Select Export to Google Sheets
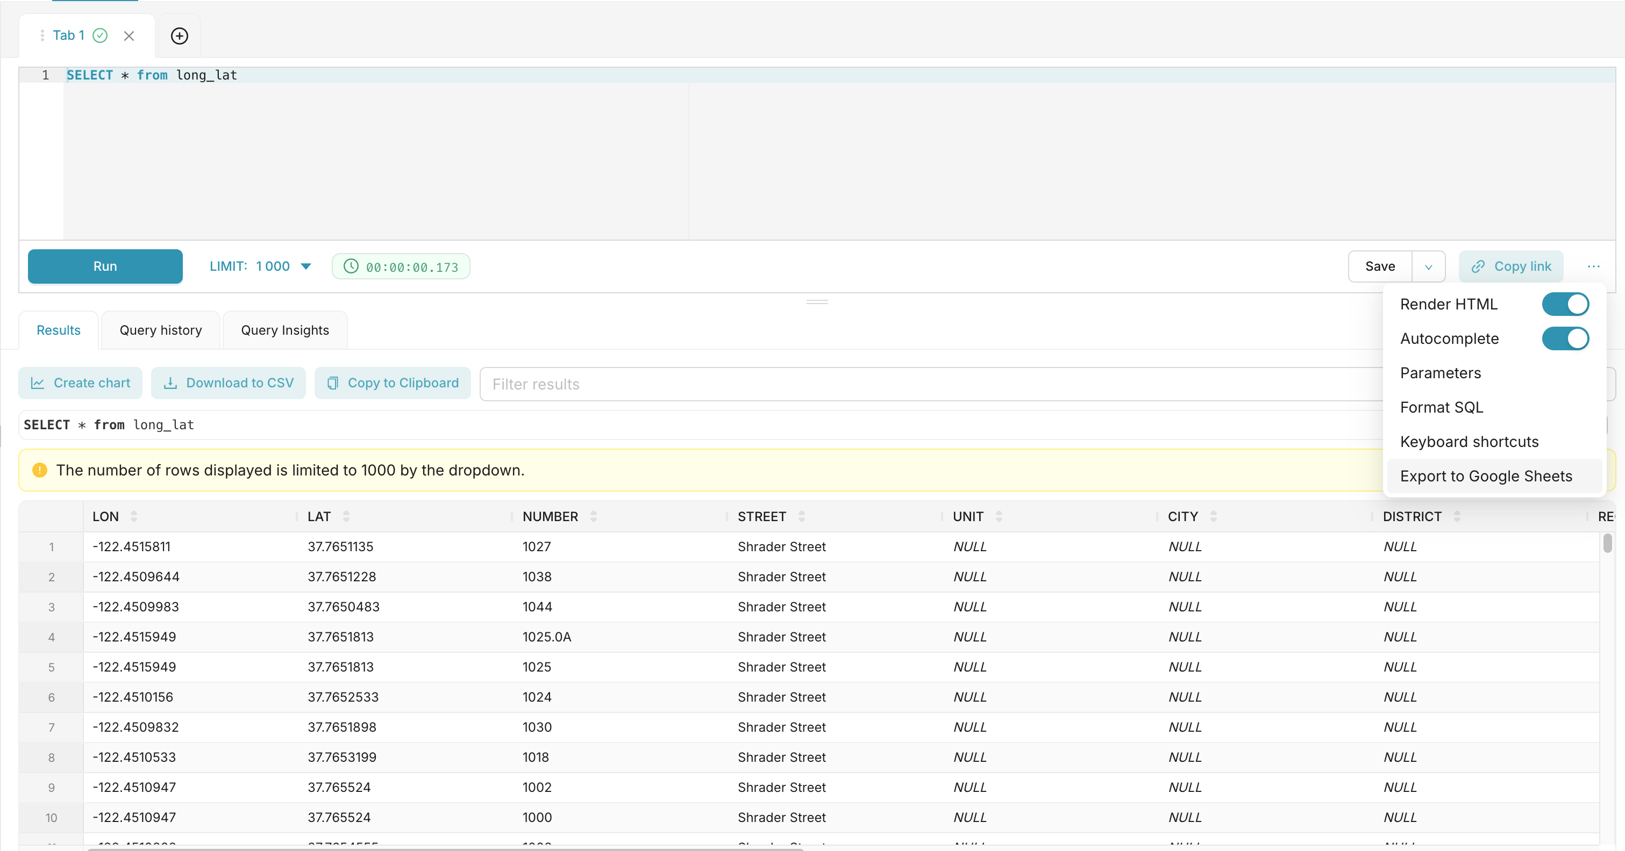The width and height of the screenshot is (1625, 851). (x=1486, y=476)
